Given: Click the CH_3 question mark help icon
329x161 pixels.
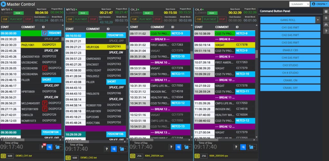Looking at the screenshot, I should point(171,147).
